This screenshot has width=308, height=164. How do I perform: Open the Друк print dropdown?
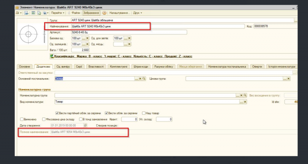[x=138, y=13]
